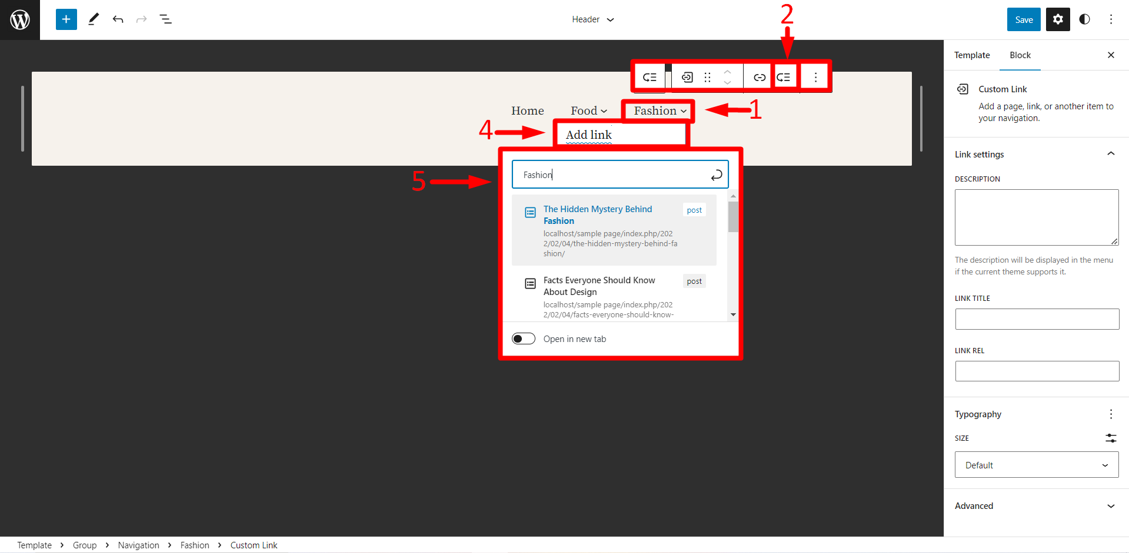Save the template
Image resolution: width=1129 pixels, height=553 pixels.
1024,19
